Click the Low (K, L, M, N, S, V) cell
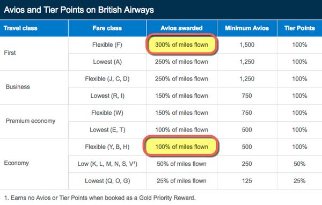322x205 pixels. 107,164
